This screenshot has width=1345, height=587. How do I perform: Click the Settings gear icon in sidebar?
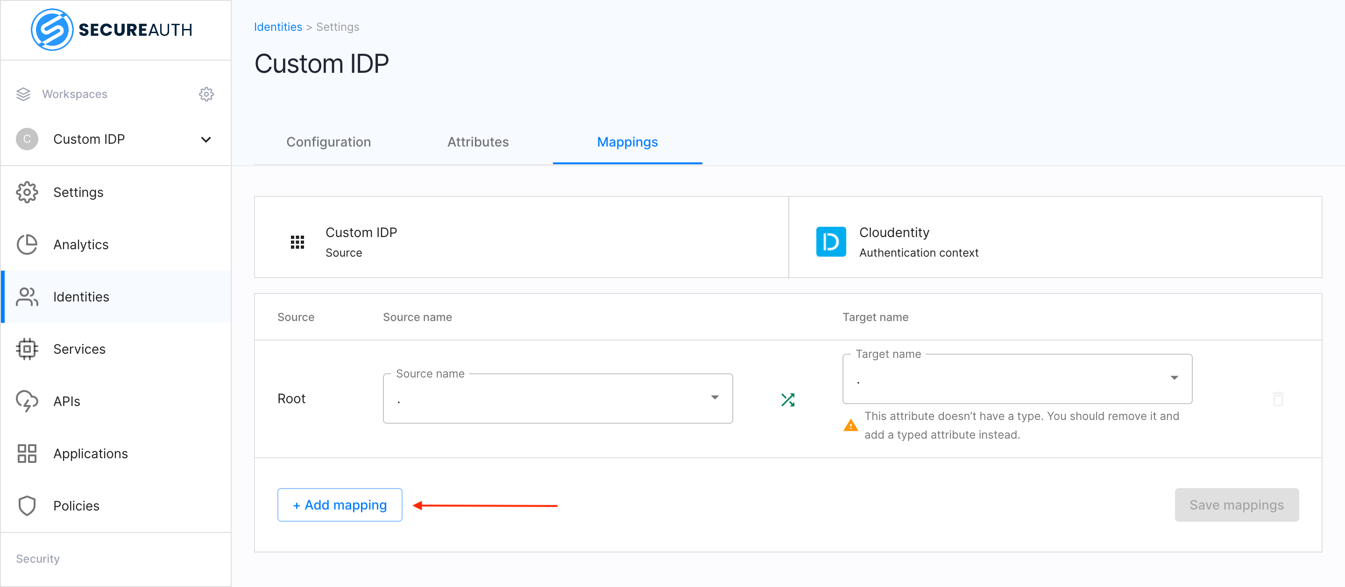point(27,193)
